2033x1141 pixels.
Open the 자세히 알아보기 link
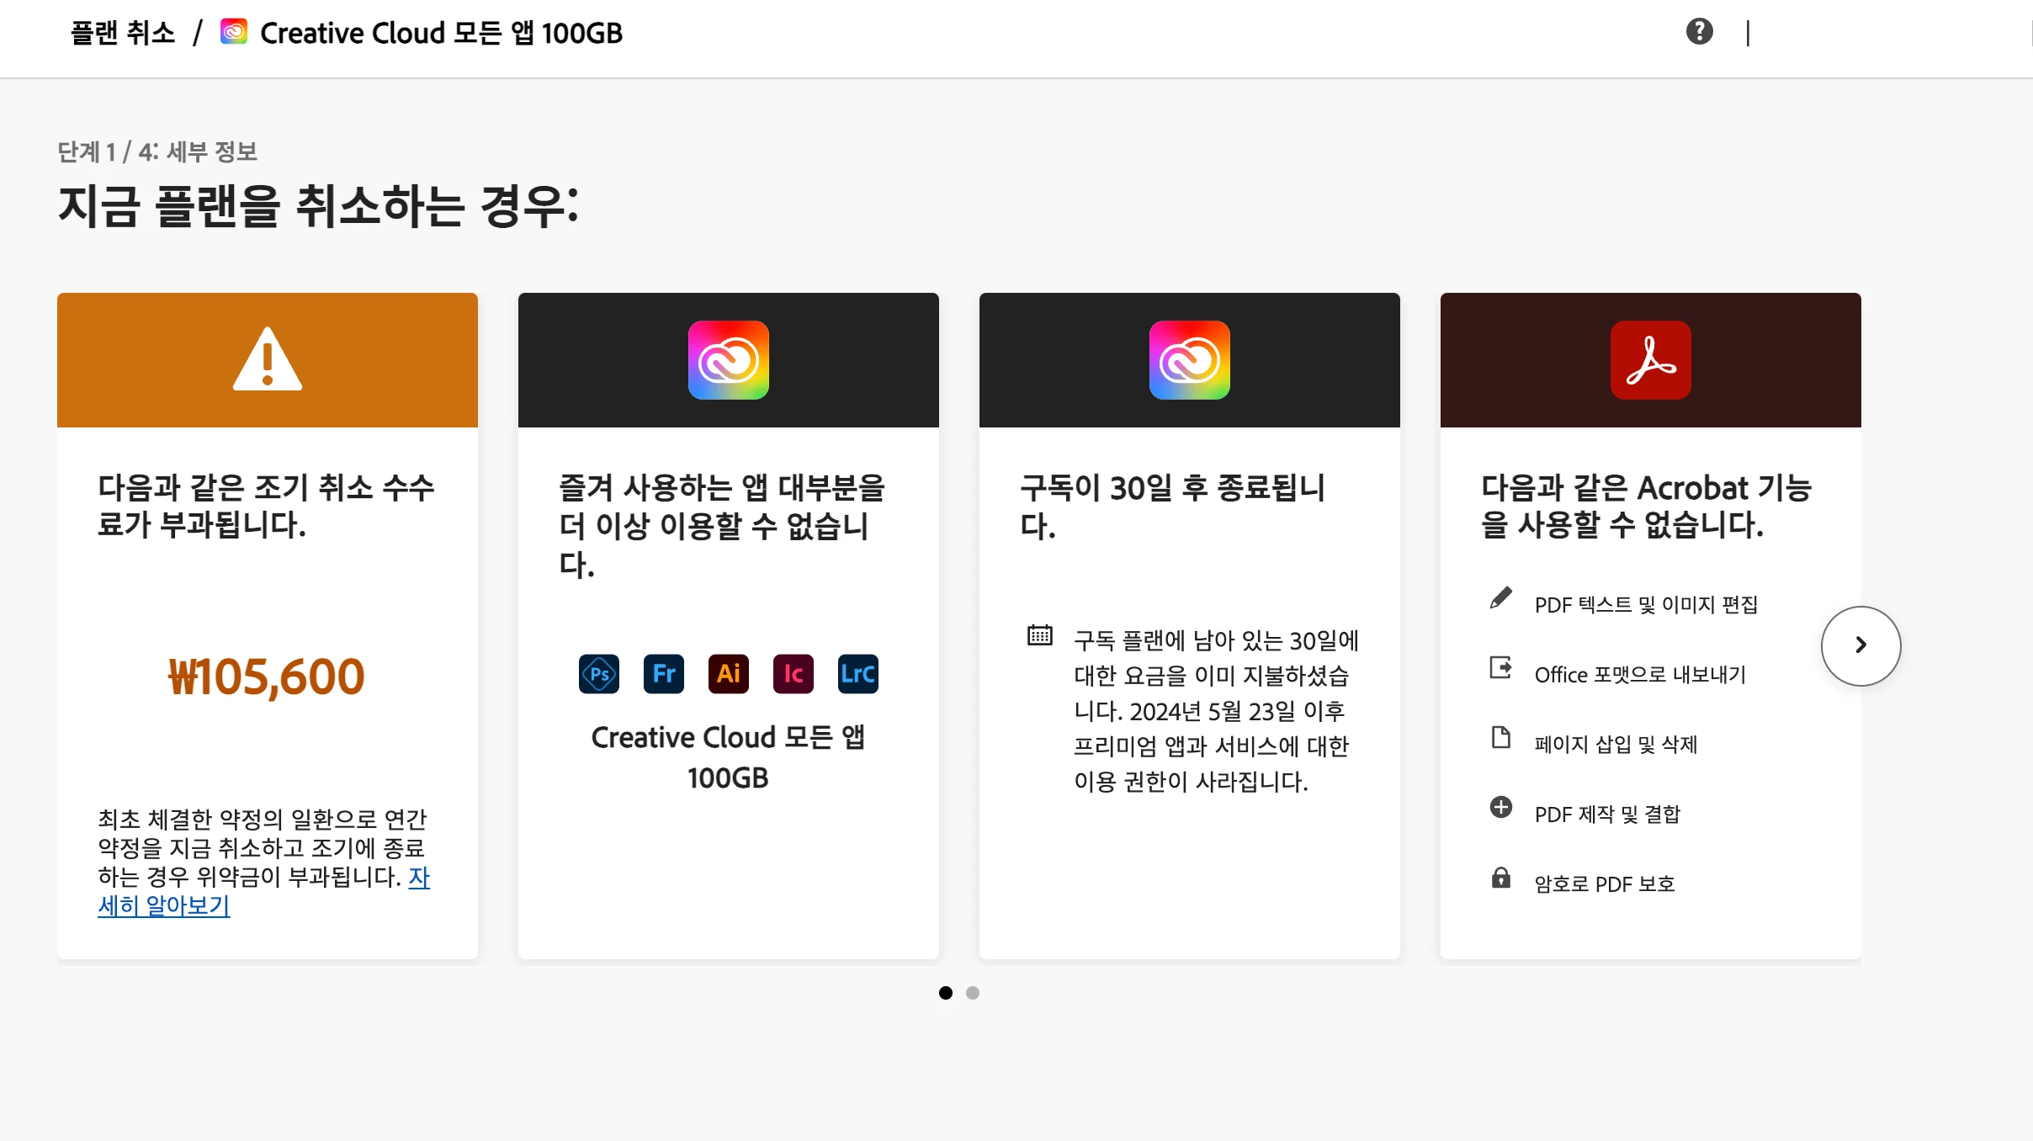point(164,906)
